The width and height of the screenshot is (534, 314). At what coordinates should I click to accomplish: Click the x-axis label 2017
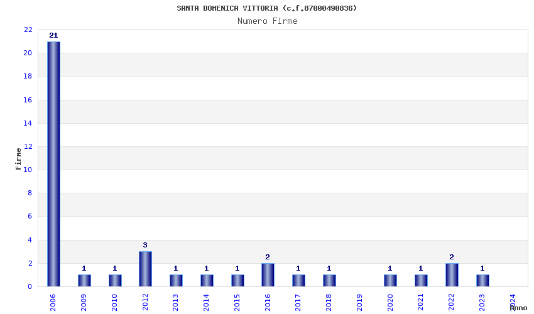point(298,303)
